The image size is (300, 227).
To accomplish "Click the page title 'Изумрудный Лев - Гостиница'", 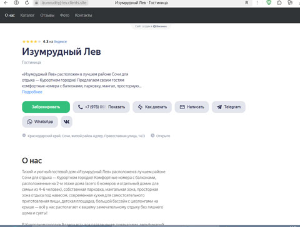I will [x=141, y=3].
